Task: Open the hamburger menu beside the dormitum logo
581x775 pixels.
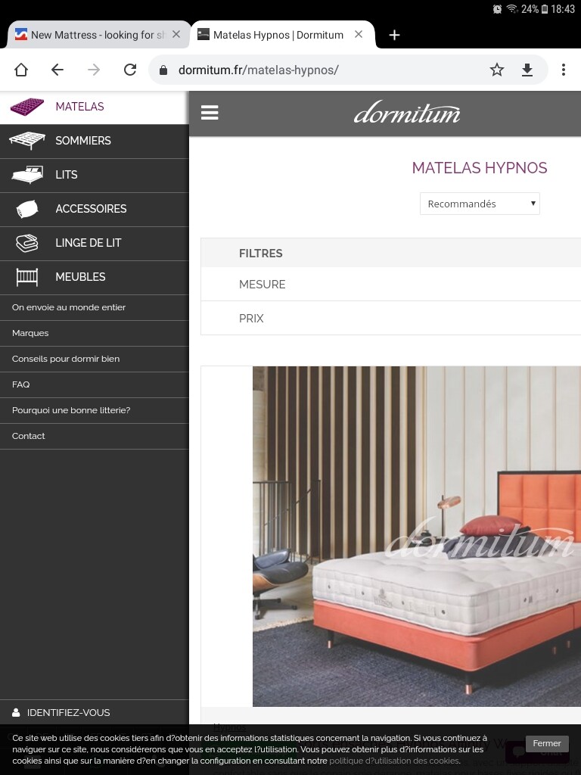Action: coord(210,113)
